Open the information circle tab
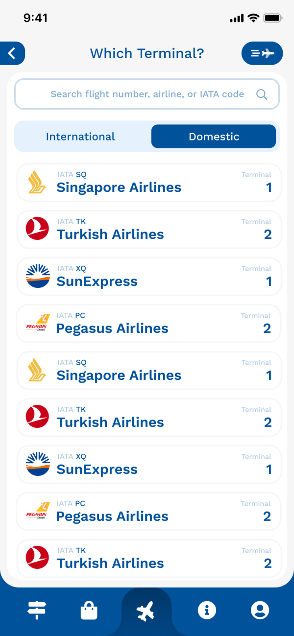 (207, 610)
